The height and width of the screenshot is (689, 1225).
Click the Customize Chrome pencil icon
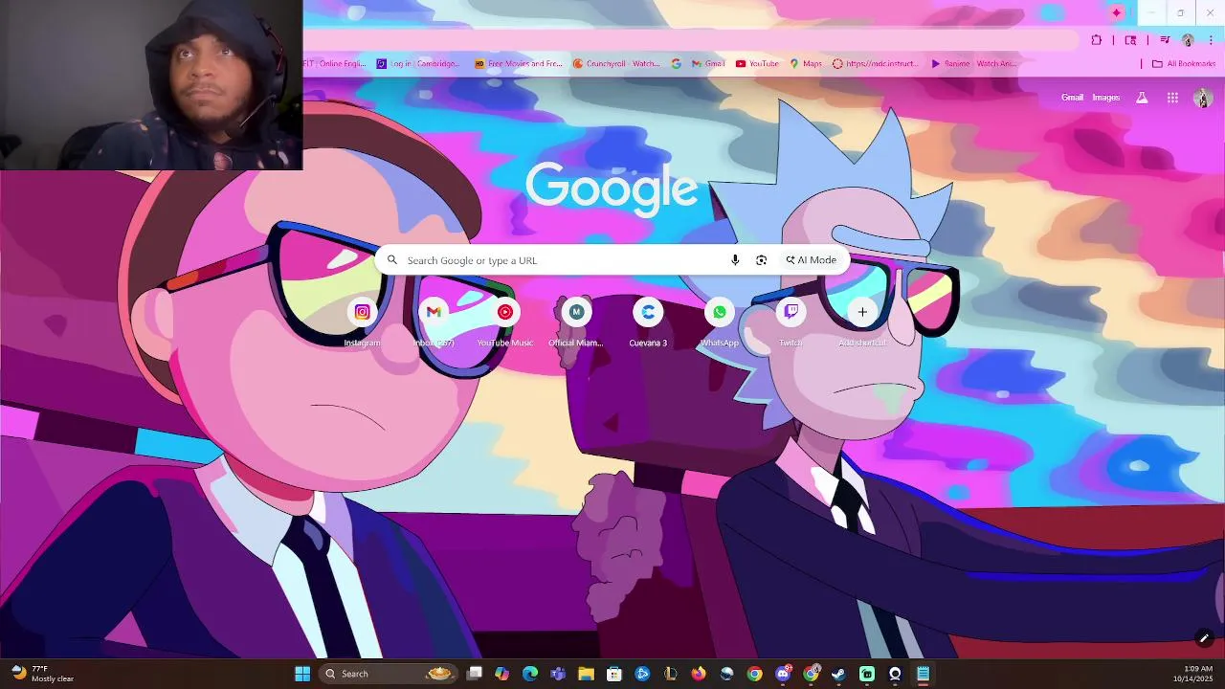[x=1204, y=638]
